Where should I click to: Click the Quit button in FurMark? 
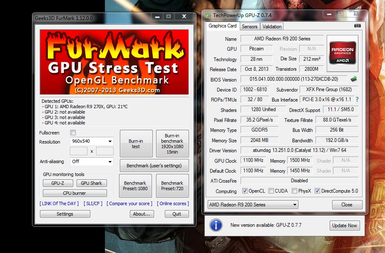(x=176, y=214)
